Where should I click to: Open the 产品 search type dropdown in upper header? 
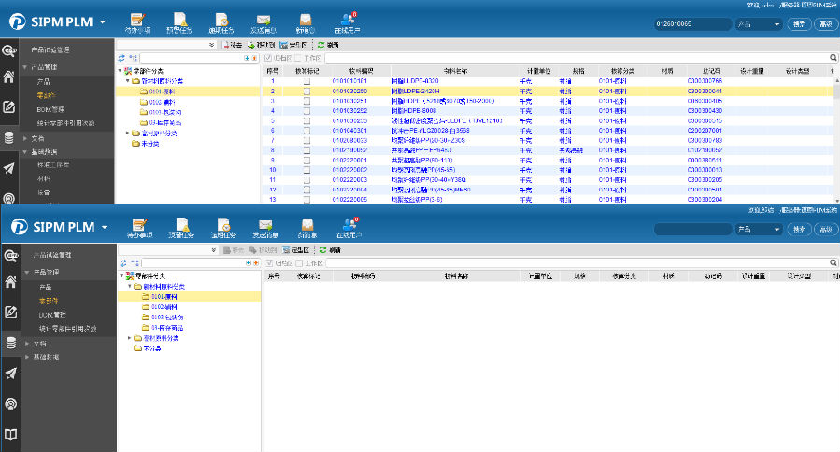pyautogui.click(x=758, y=23)
